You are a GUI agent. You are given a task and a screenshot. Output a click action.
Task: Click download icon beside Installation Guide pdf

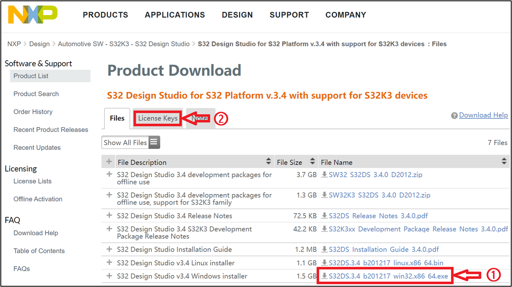click(x=324, y=249)
